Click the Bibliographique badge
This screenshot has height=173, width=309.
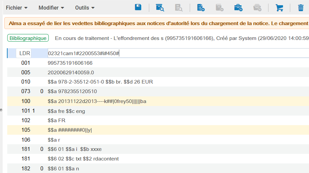tap(28, 38)
